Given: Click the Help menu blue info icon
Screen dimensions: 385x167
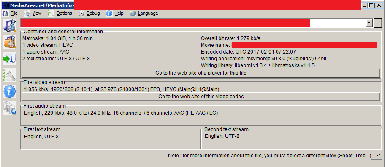Looking at the screenshot, I should pos(109,13).
